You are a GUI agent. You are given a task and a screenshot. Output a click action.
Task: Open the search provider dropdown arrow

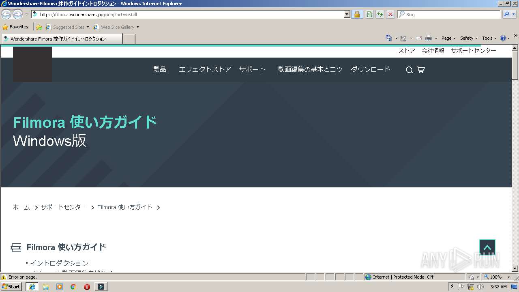pyautogui.click(x=514, y=14)
